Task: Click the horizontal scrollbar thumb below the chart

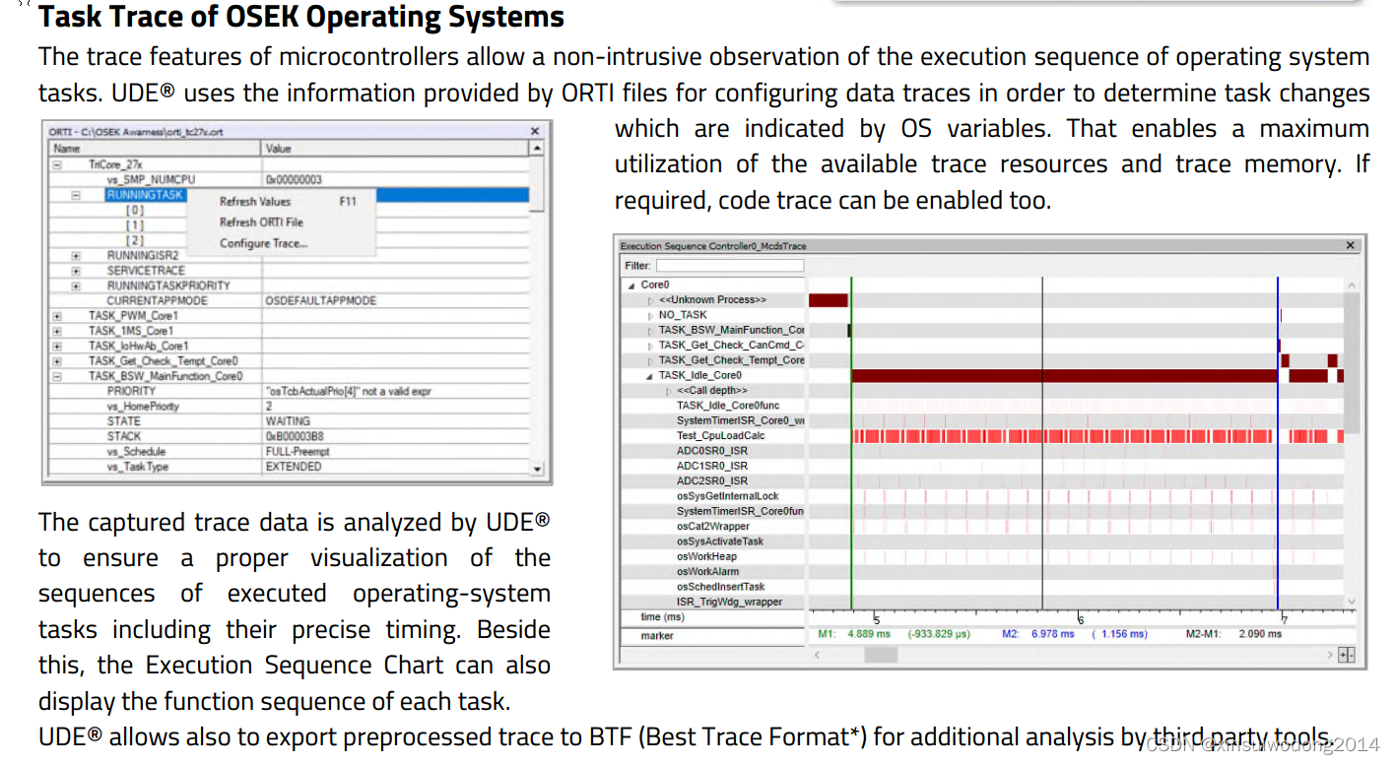Action: (880, 653)
